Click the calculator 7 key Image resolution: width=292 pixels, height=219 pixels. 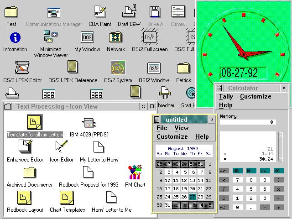(x=237, y=180)
